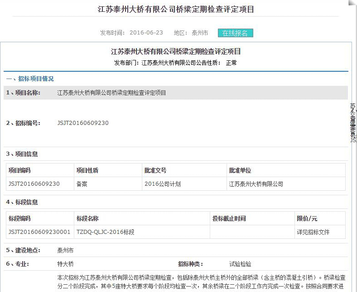Click the 项目编码 column header
The width and height of the screenshot is (357, 292).
pos(19,170)
